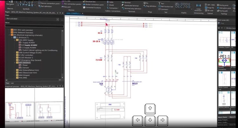
Task: Open Graphical preview panel menu arrow
Action: pyautogui.click(x=57, y=86)
